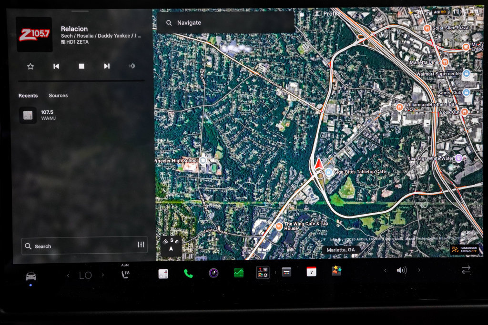Stop the radio playback

click(81, 66)
